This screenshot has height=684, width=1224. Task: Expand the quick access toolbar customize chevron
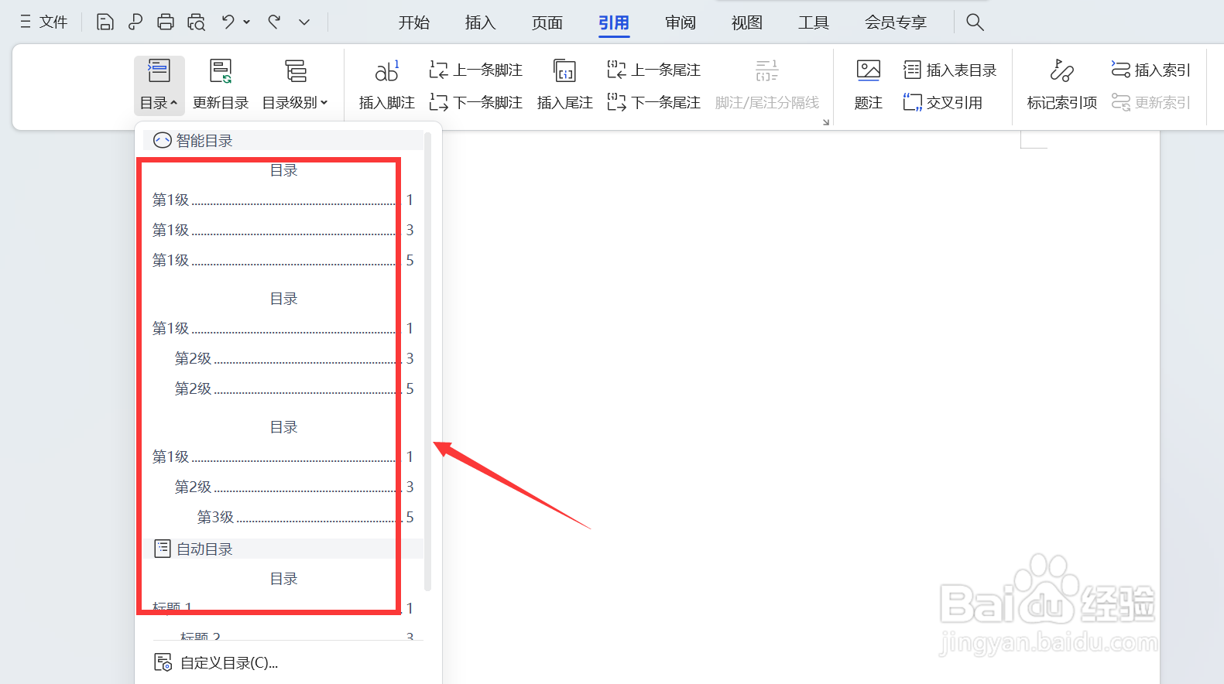click(x=304, y=22)
